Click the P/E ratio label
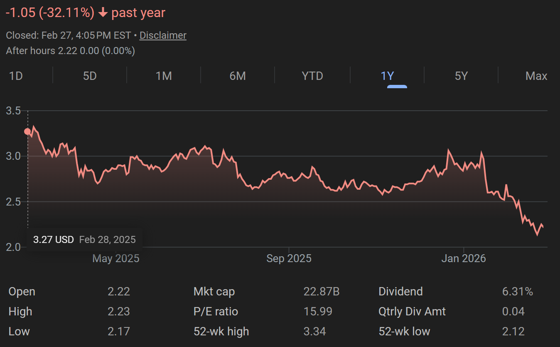This screenshot has height=347, width=560. (x=216, y=312)
